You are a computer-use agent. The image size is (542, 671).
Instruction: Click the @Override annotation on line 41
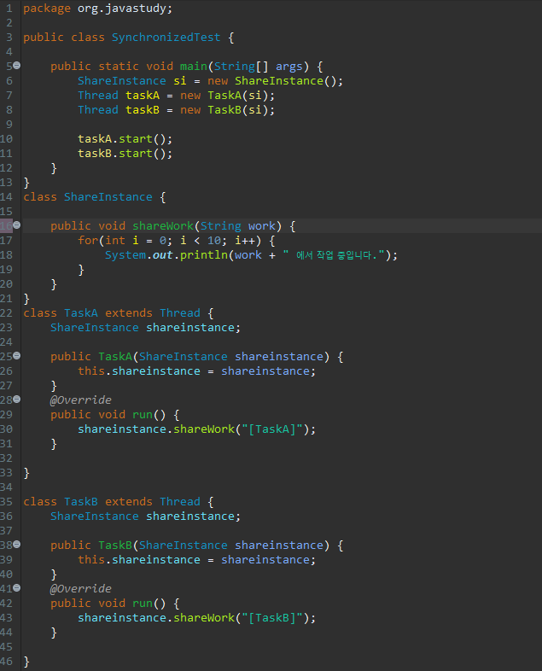(81, 589)
